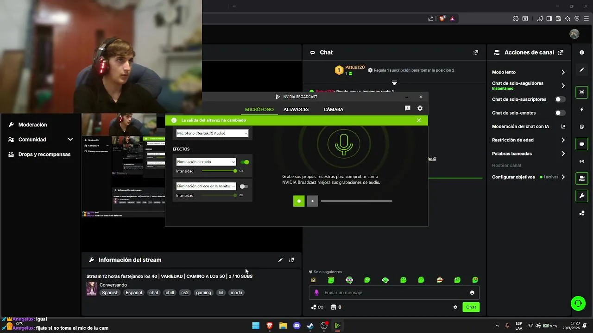This screenshot has height=333, width=593.
Task: Click the moda stream tag
Action: tap(236, 293)
